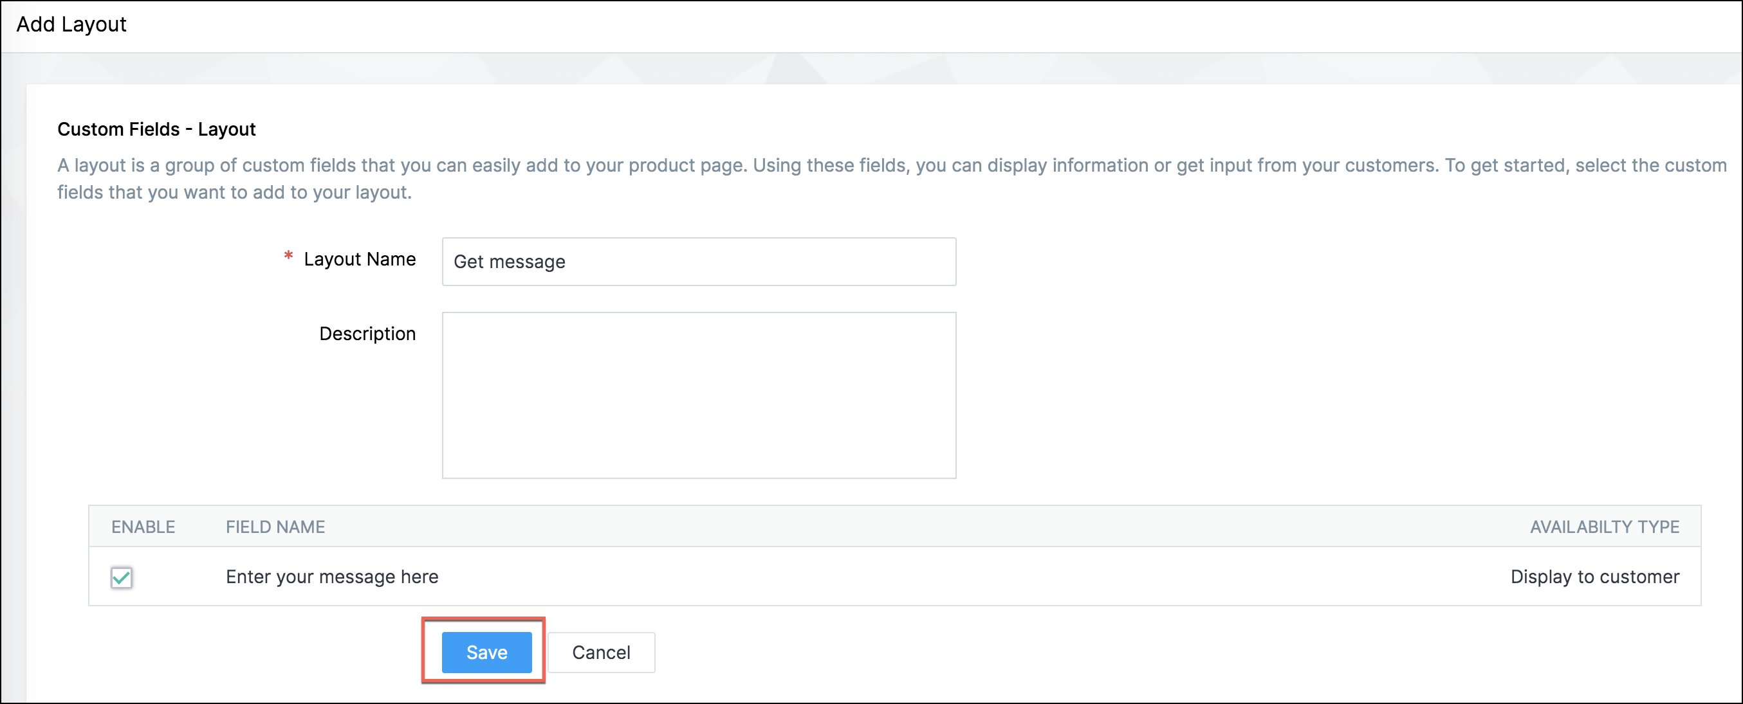The width and height of the screenshot is (1743, 704).
Task: Click the Layout Name label
Action: pos(359,259)
